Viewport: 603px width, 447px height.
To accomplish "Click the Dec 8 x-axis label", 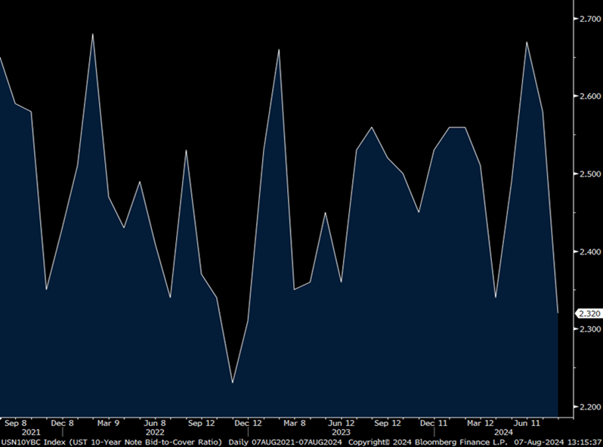I will click(x=61, y=423).
